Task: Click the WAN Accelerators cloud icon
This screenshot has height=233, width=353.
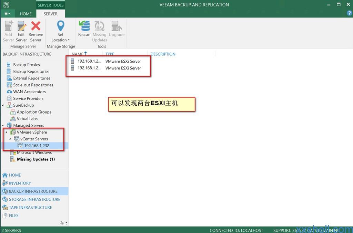Action: pos(9,92)
